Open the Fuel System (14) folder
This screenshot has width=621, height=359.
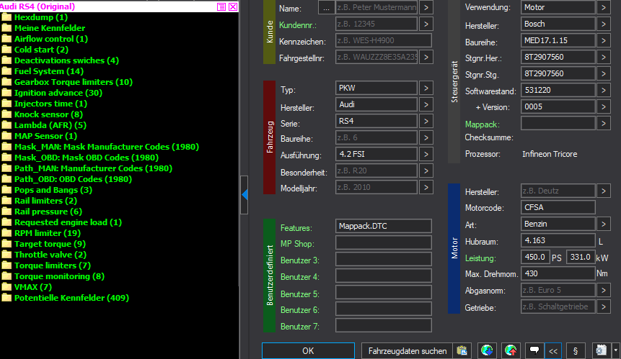49,71
